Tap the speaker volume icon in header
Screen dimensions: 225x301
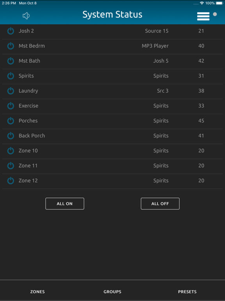[26, 16]
